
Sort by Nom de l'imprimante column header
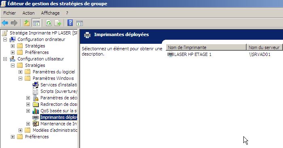pyautogui.click(x=206, y=47)
